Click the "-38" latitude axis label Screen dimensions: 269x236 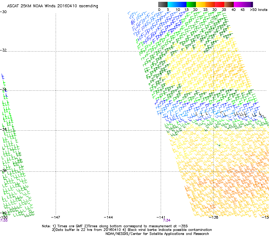[x=3, y=171]
